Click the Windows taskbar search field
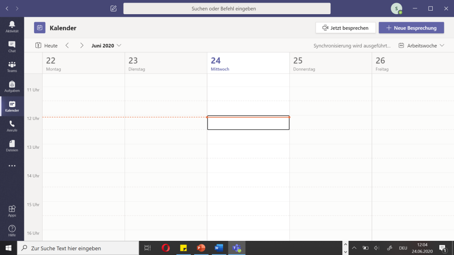The image size is (454, 255). [x=78, y=248]
